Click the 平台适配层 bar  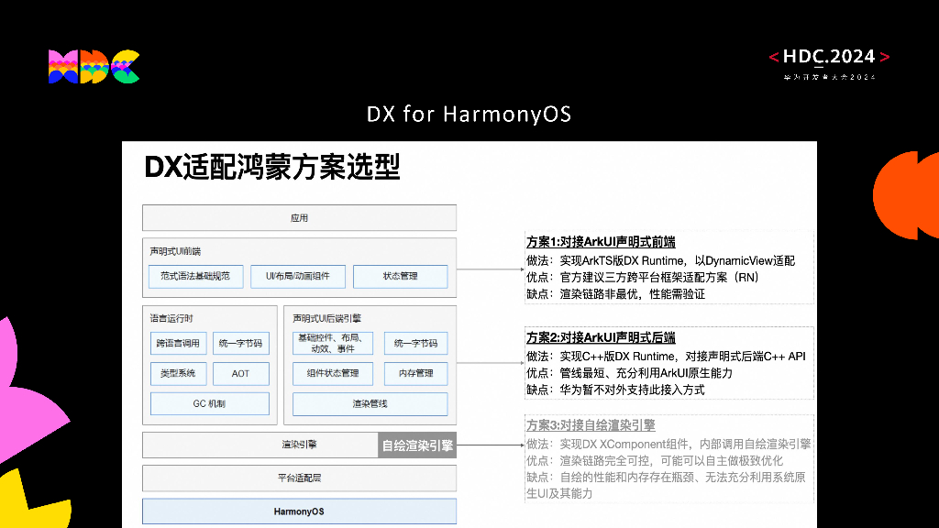pyautogui.click(x=300, y=478)
